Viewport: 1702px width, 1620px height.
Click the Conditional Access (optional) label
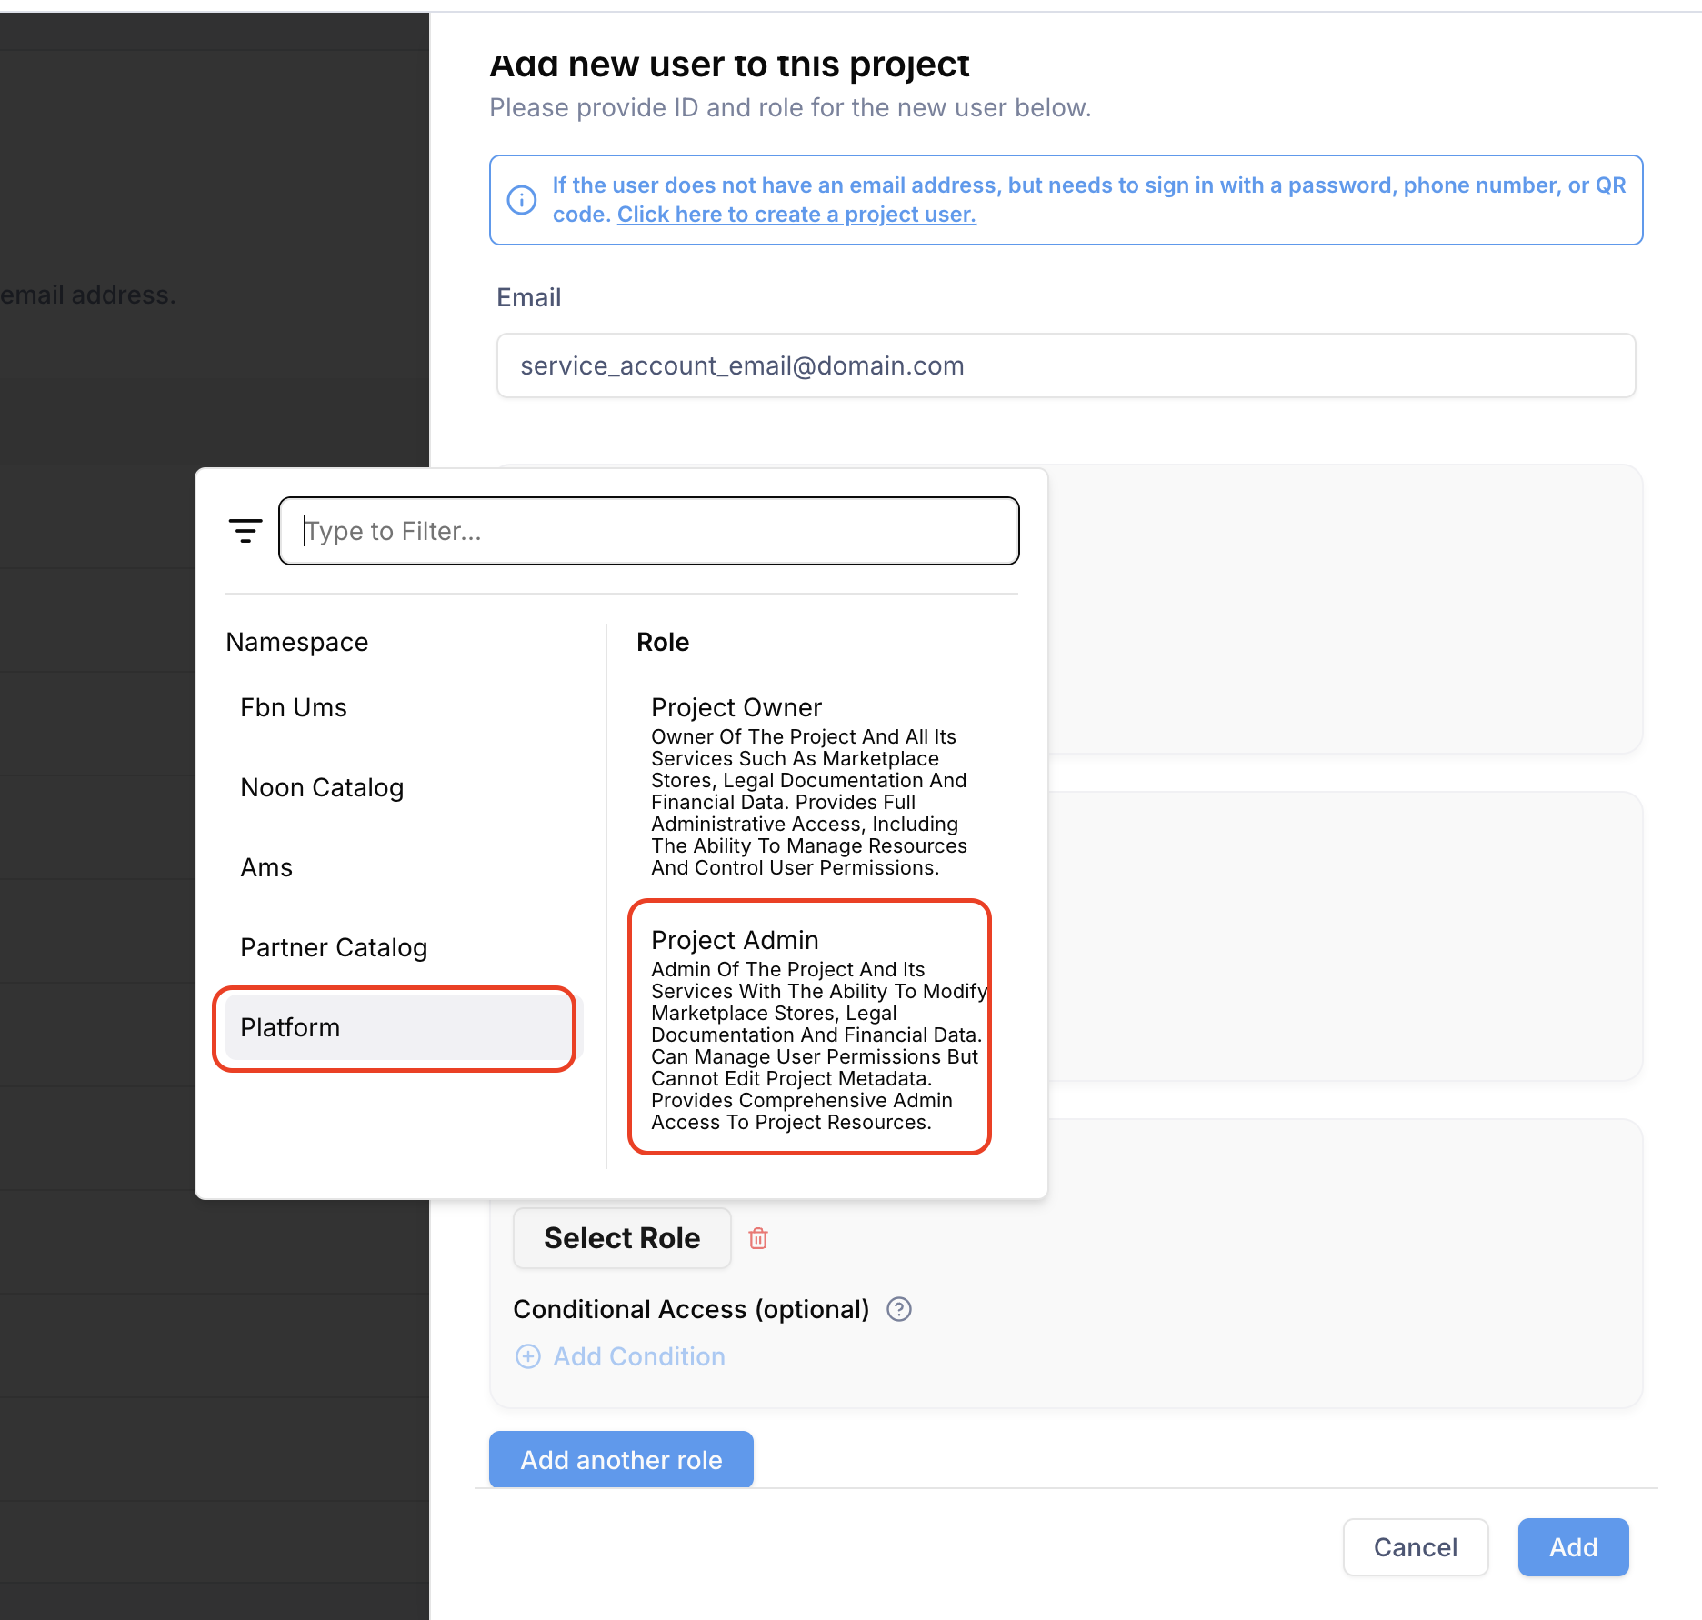tap(691, 1309)
